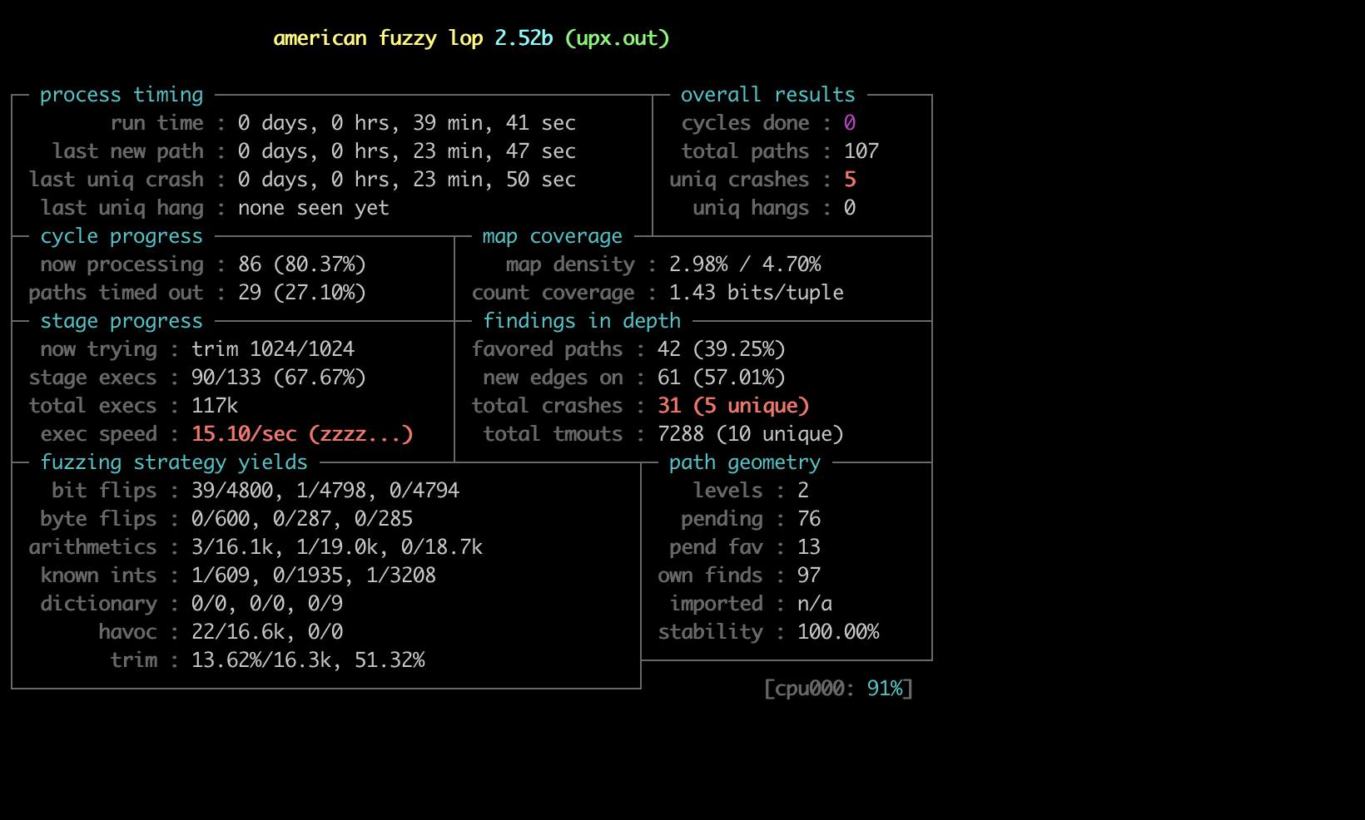Screen dimensions: 1365x820
Task: Click the cycles done value "0"
Action: (850, 123)
